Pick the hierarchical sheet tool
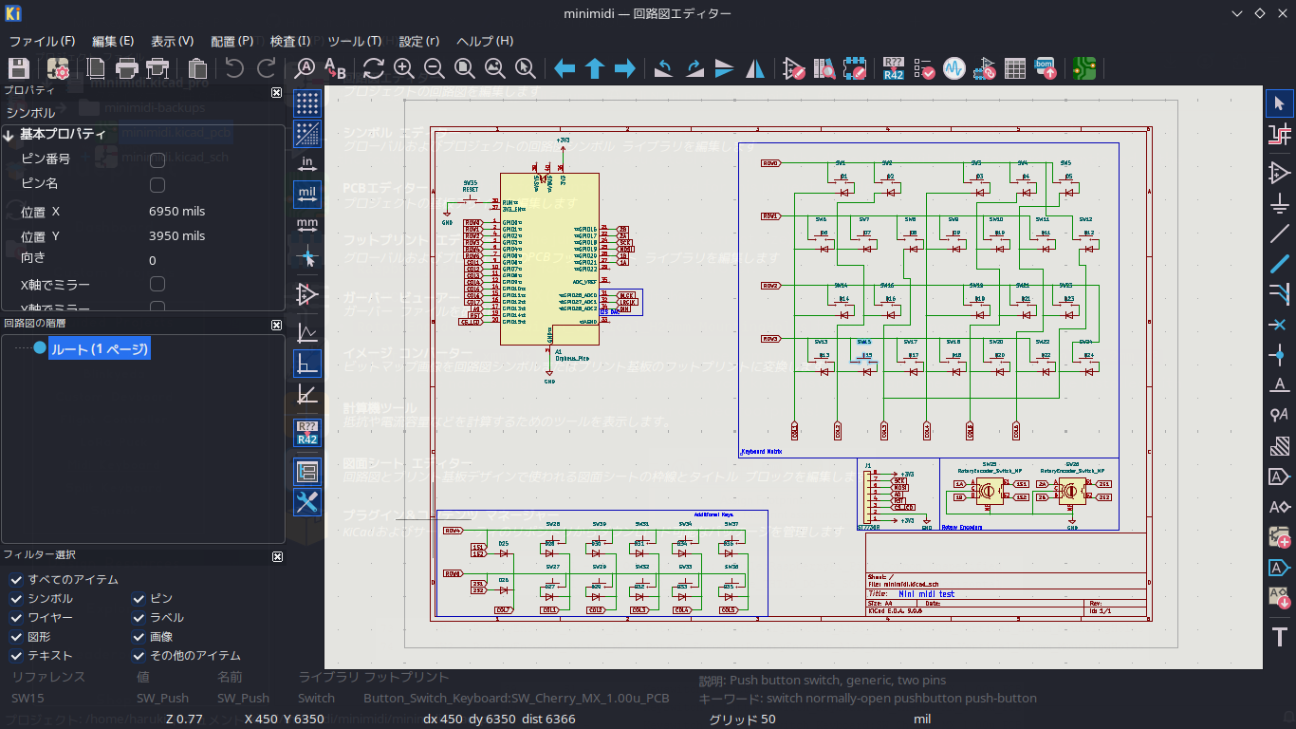The image size is (1296, 729). pos(1280,537)
